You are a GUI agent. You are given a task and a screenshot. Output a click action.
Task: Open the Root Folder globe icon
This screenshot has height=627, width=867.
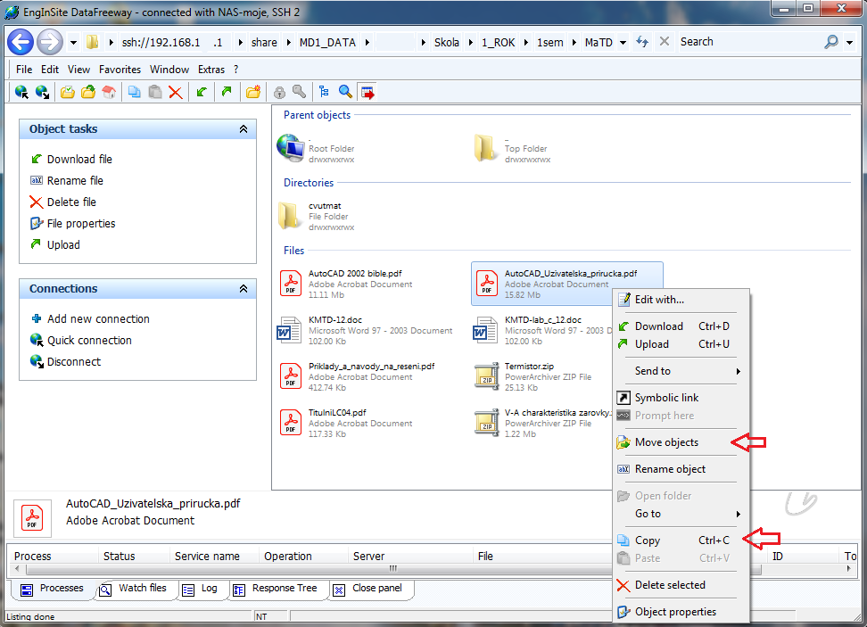coord(291,148)
